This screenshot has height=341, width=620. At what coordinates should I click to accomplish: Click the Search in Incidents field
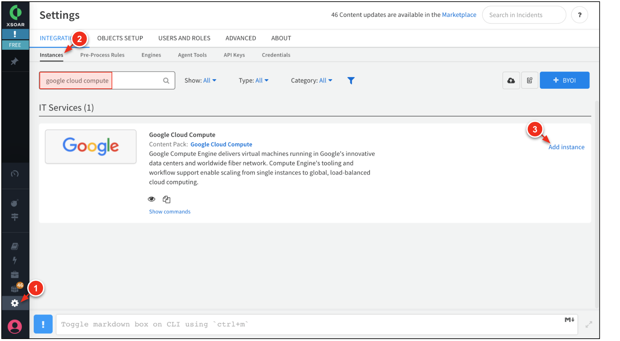(x=524, y=15)
